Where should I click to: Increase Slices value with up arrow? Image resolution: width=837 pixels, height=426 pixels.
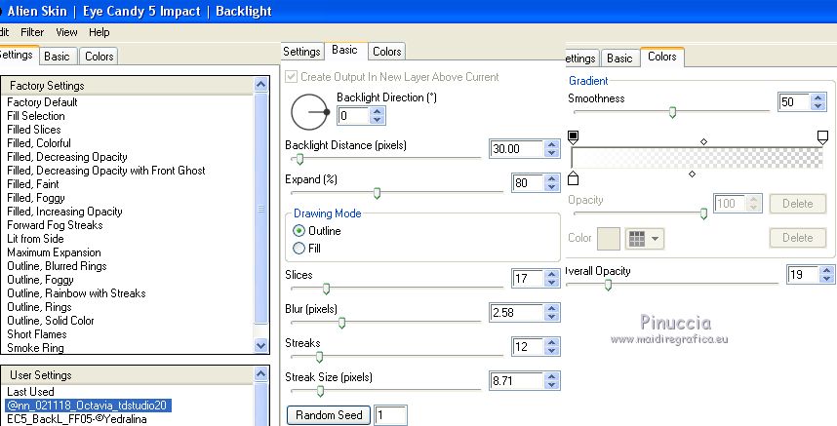click(x=552, y=275)
